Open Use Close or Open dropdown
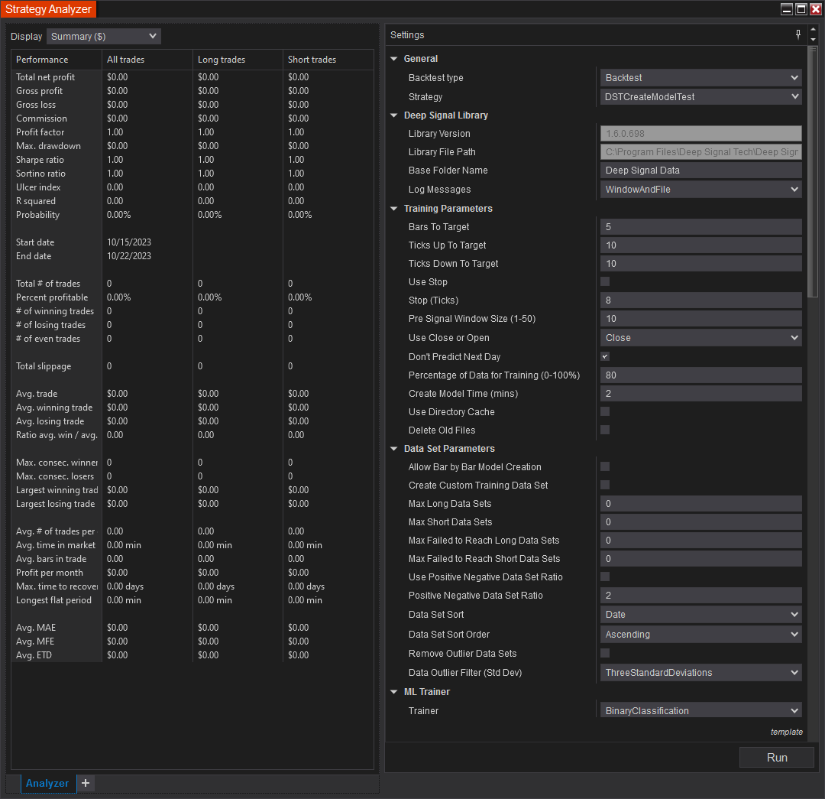Image resolution: width=825 pixels, height=799 pixels. click(700, 338)
